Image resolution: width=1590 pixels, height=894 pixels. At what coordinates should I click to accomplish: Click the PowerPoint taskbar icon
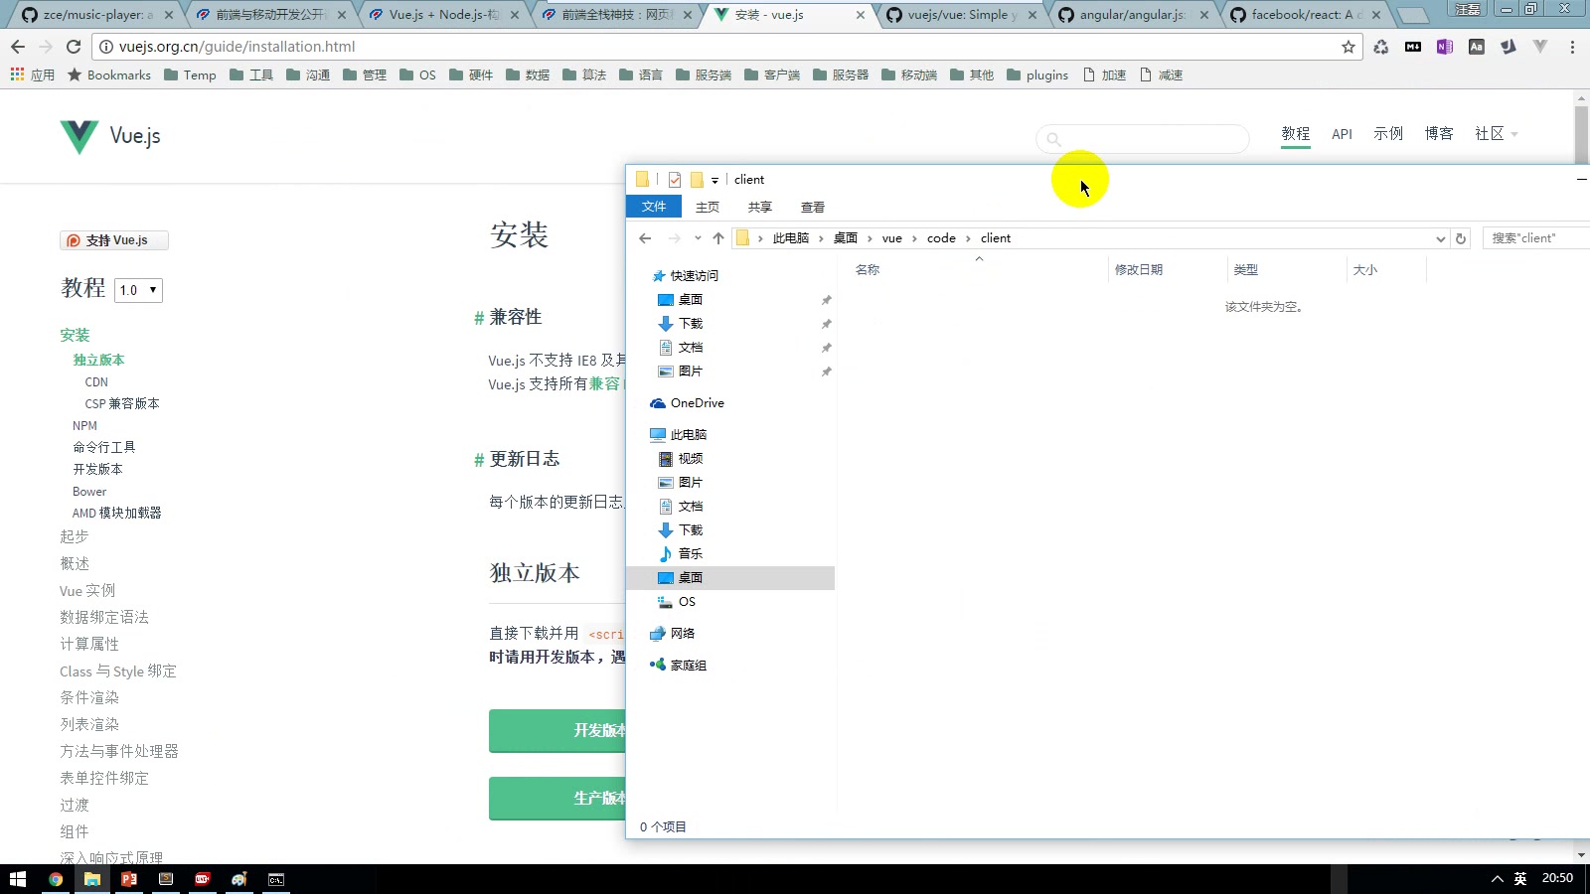tap(129, 879)
